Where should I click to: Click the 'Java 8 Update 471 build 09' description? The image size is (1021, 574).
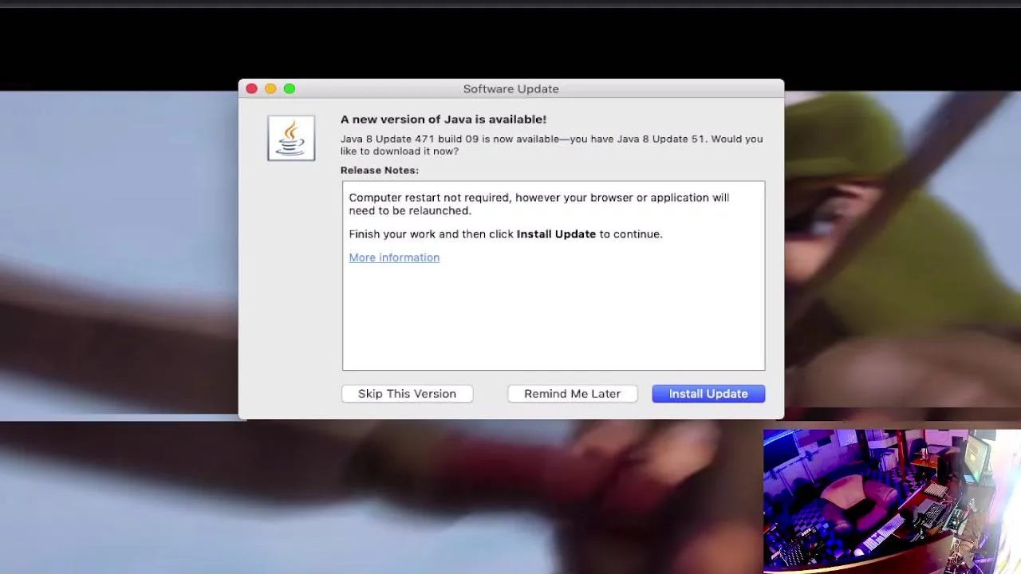tap(552, 145)
